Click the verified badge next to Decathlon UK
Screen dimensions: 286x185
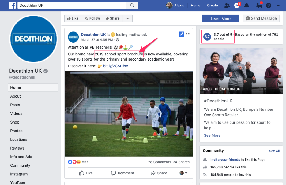(x=46, y=71)
